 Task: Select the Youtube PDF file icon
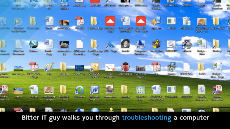[x=79, y=21]
